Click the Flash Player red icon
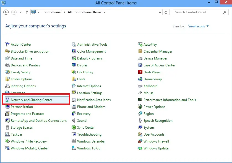This screenshot has width=232, height=163. (140, 72)
